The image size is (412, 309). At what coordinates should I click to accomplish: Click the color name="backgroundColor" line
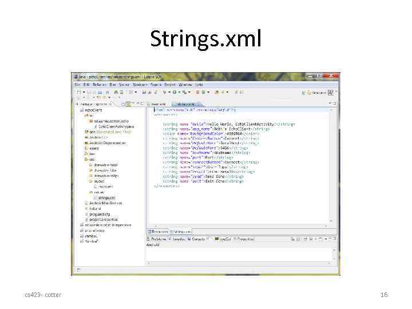pos(211,134)
